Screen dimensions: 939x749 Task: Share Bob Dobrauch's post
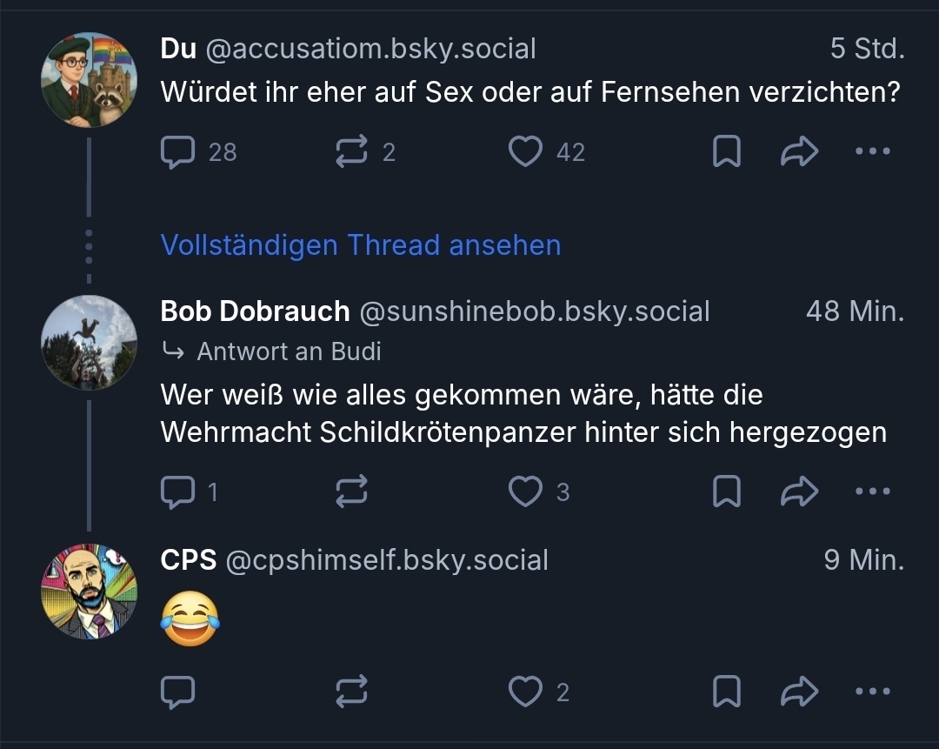[x=799, y=492]
